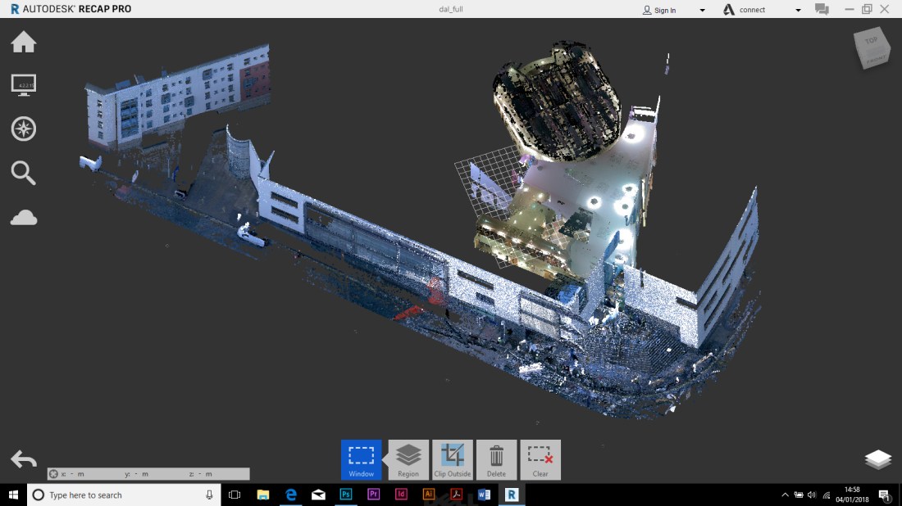This screenshot has width=902, height=506.
Task: Select the Delete tool
Action: coord(497,459)
